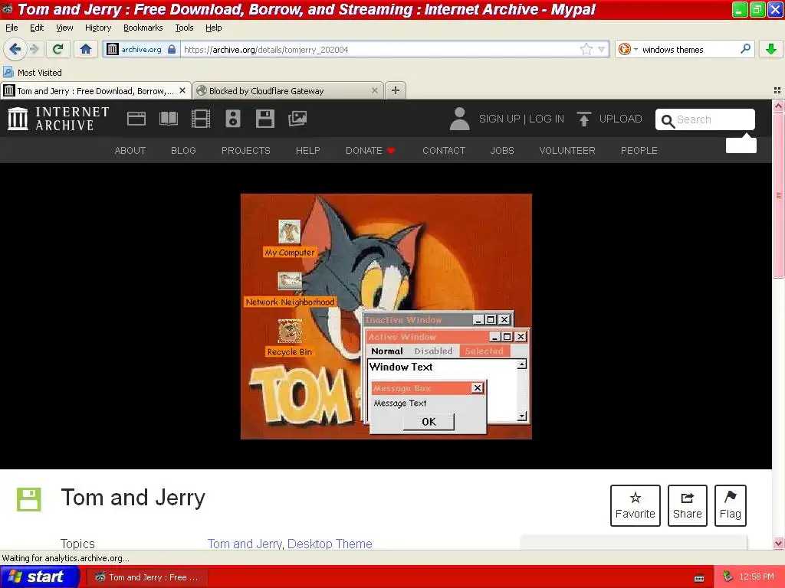Open VOLUNTEER in the site navigation
785x588 pixels.
(567, 151)
